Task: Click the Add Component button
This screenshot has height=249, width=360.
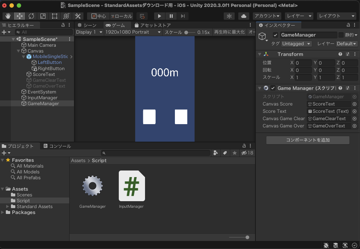Action: 308,140
